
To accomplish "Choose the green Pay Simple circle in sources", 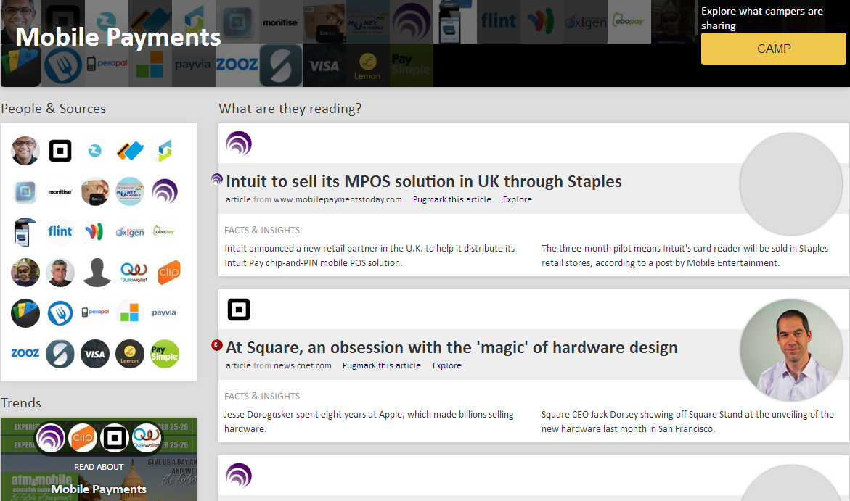I will (x=164, y=355).
